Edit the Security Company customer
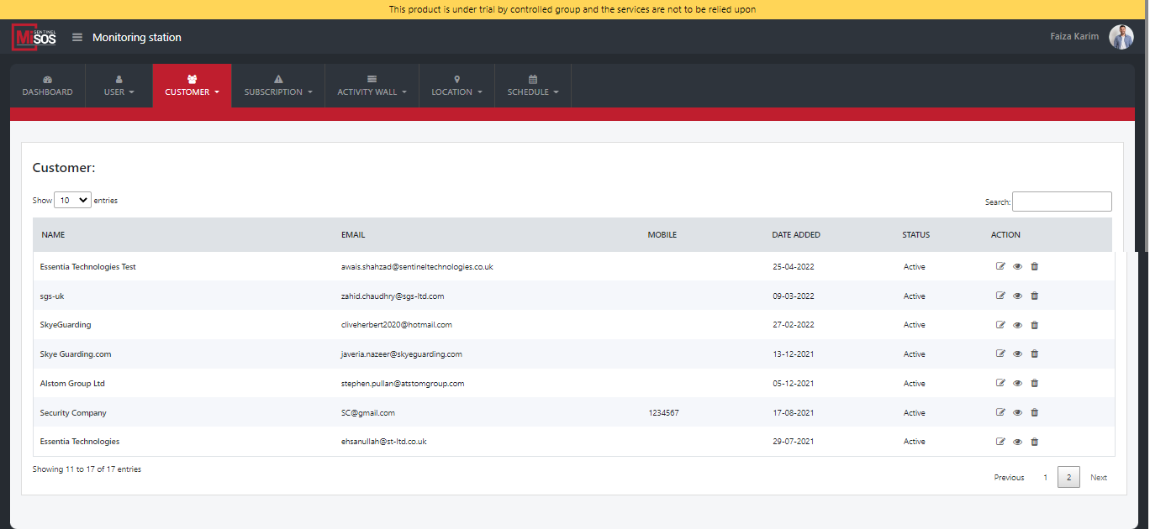This screenshot has width=1150, height=529. coord(1000,412)
